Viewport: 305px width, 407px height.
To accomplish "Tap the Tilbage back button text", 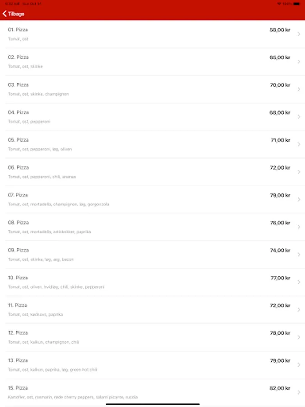I will [x=16, y=14].
